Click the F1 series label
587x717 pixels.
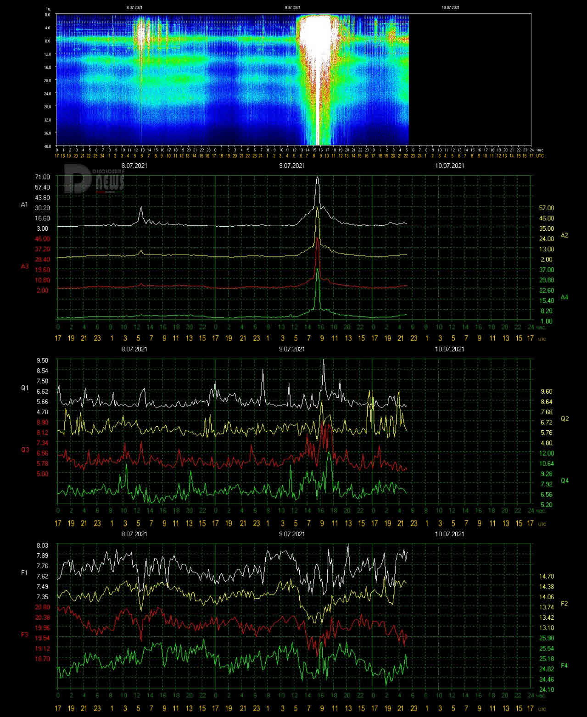25,572
